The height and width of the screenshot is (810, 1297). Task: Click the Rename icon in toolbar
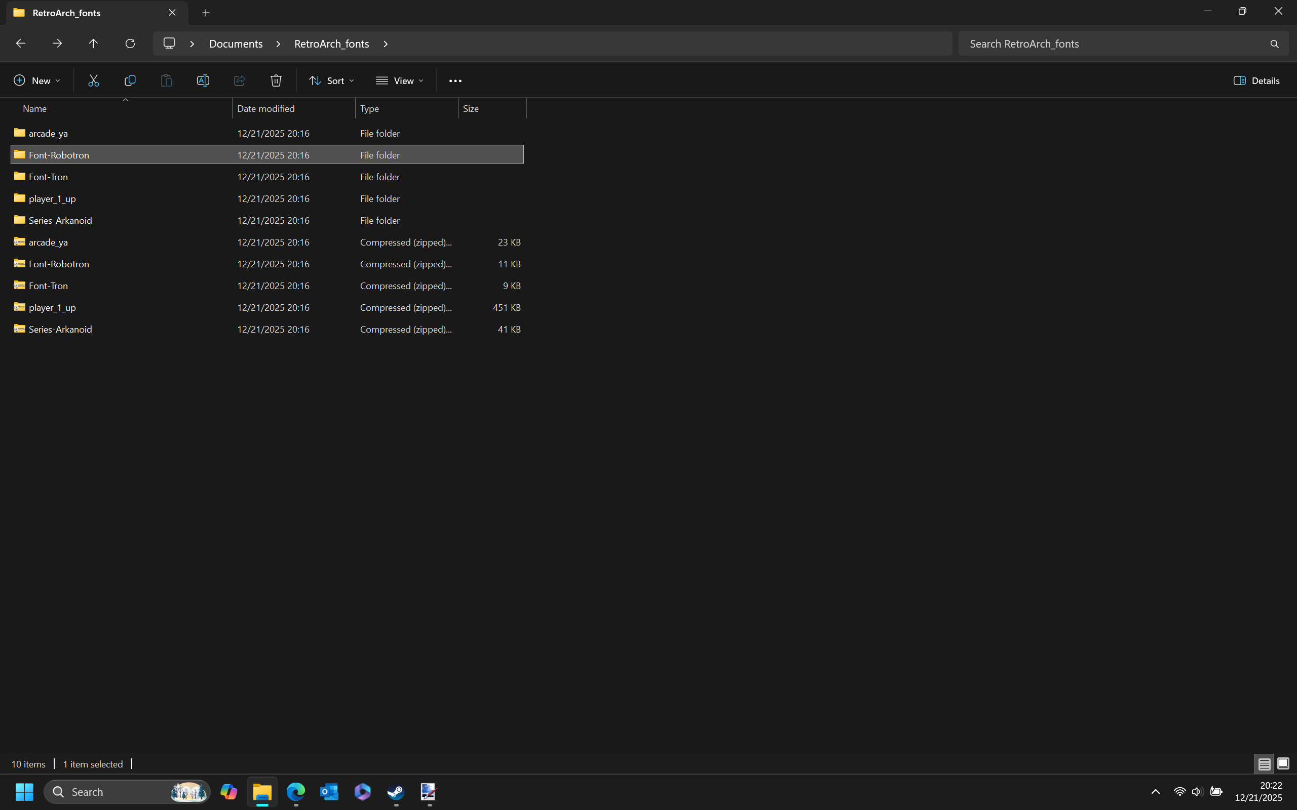pyautogui.click(x=203, y=80)
